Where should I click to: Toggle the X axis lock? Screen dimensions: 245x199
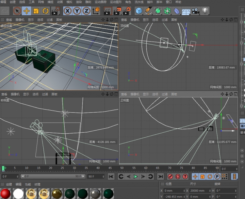(x=68, y=11)
